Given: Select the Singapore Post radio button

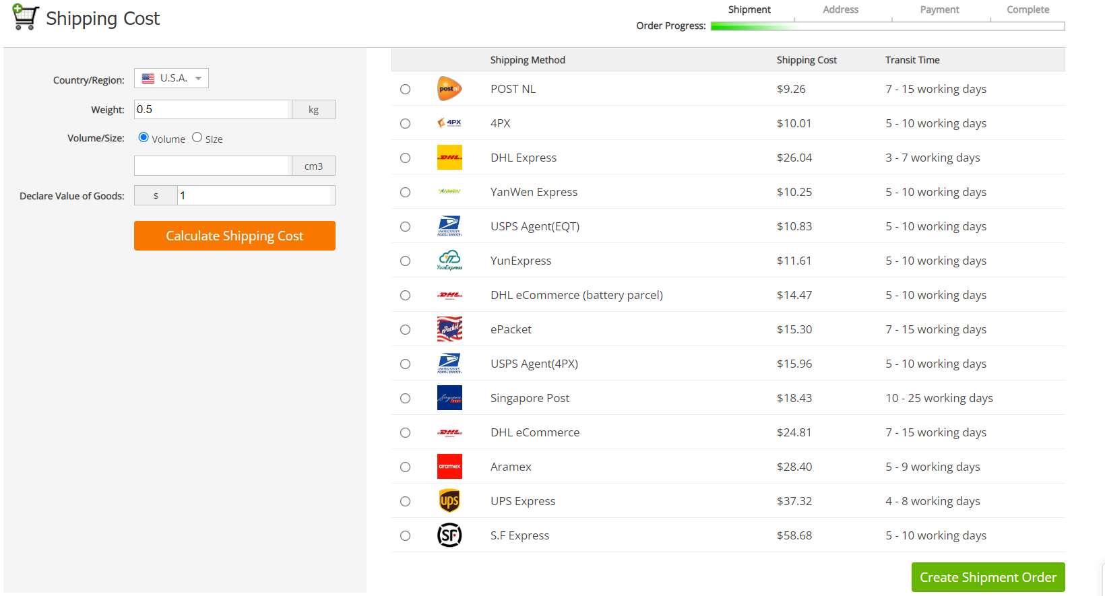Looking at the screenshot, I should 405,398.
